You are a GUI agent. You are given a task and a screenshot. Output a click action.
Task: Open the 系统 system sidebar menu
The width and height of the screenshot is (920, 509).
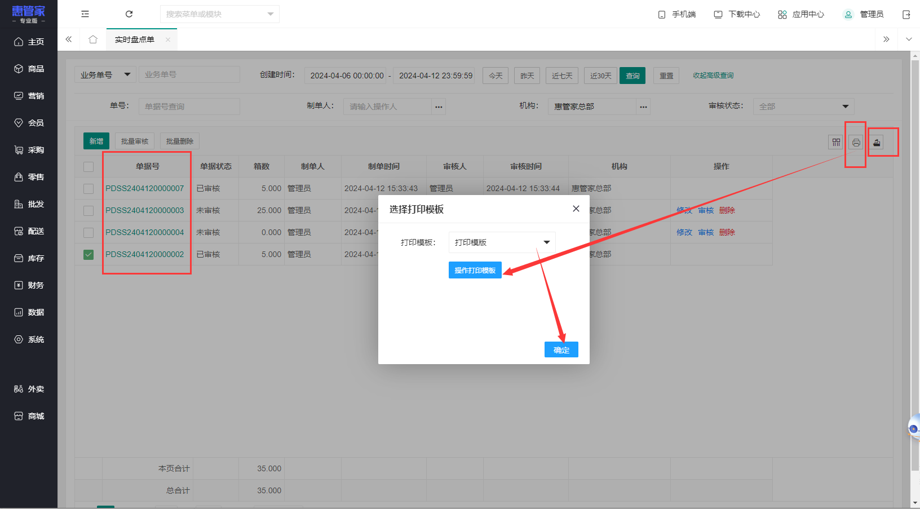(29, 339)
